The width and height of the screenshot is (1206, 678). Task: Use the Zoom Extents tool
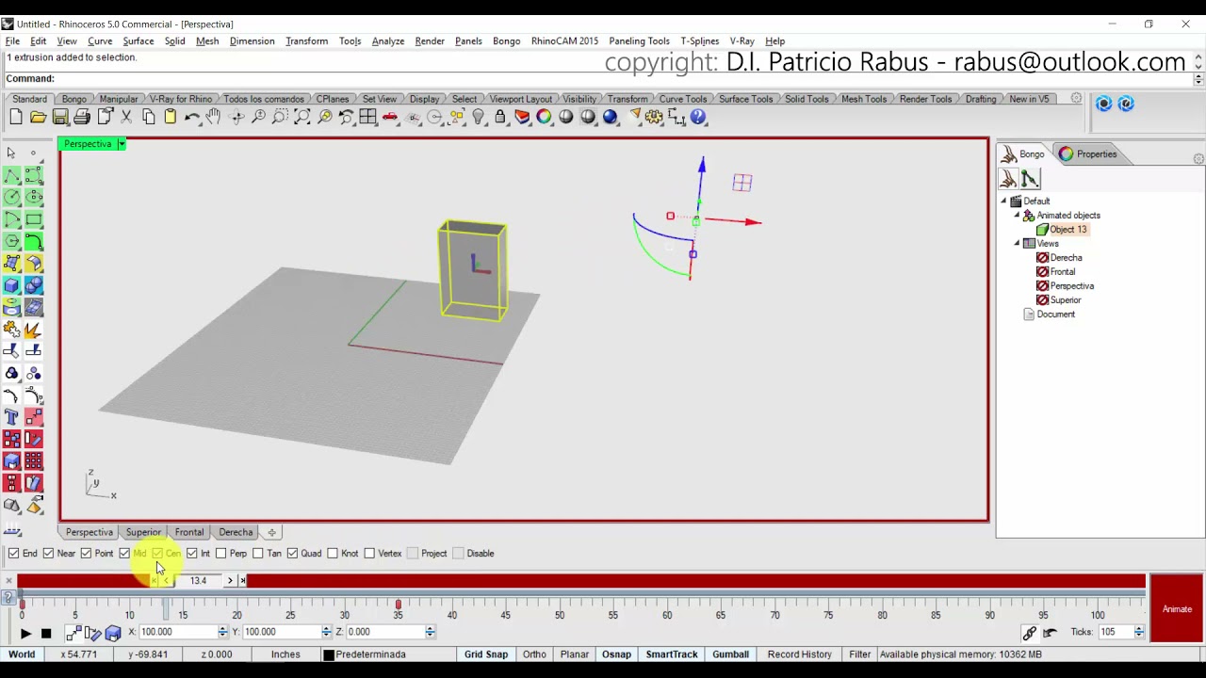(x=302, y=117)
